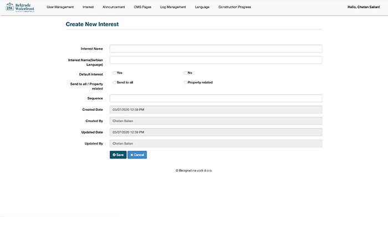Focus the Interest Name (Serbian Language) field
The height and width of the screenshot is (241, 388).
216,60
